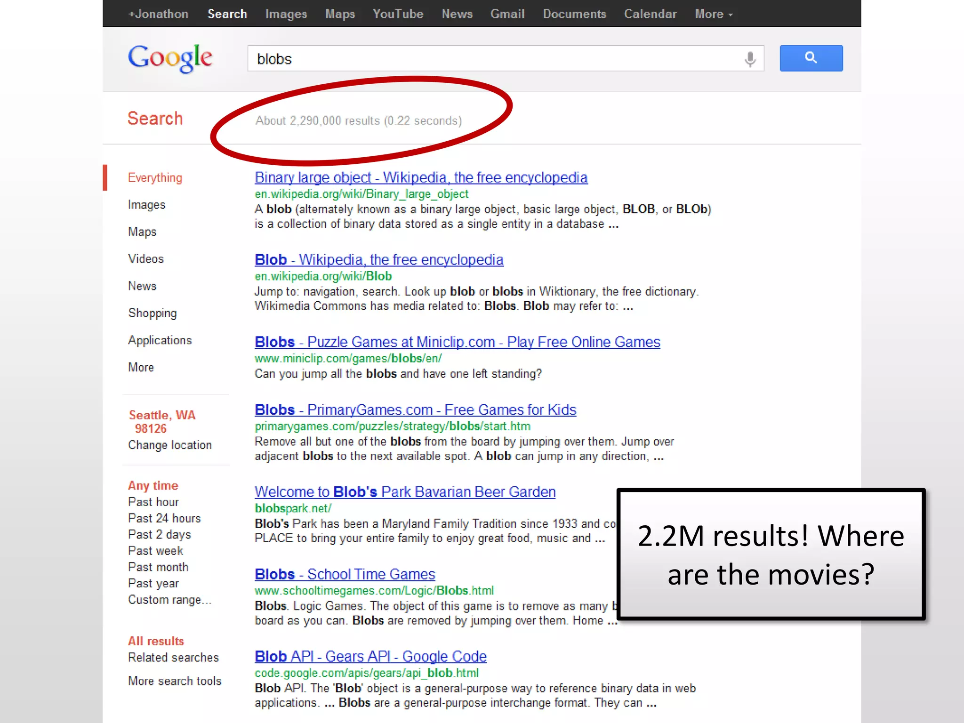Open Gmail from the top bar

(507, 14)
